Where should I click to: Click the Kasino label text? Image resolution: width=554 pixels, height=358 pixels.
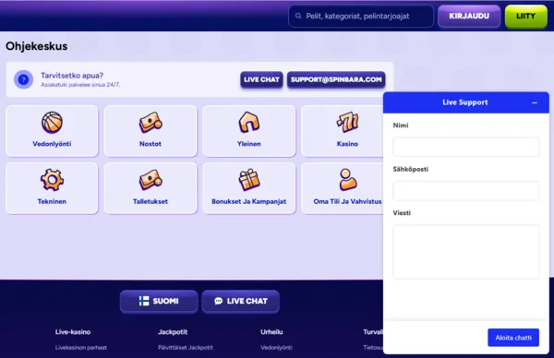tap(347, 144)
